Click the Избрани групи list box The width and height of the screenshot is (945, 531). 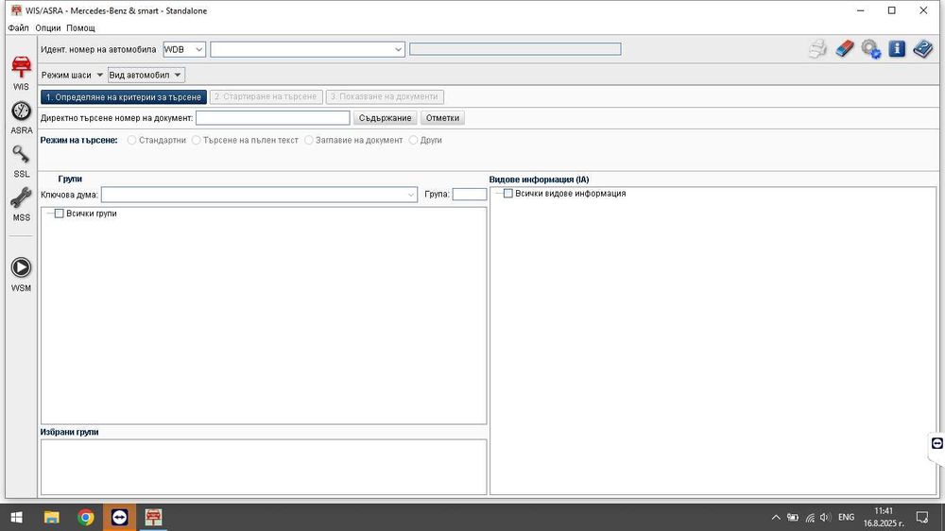coord(264,467)
